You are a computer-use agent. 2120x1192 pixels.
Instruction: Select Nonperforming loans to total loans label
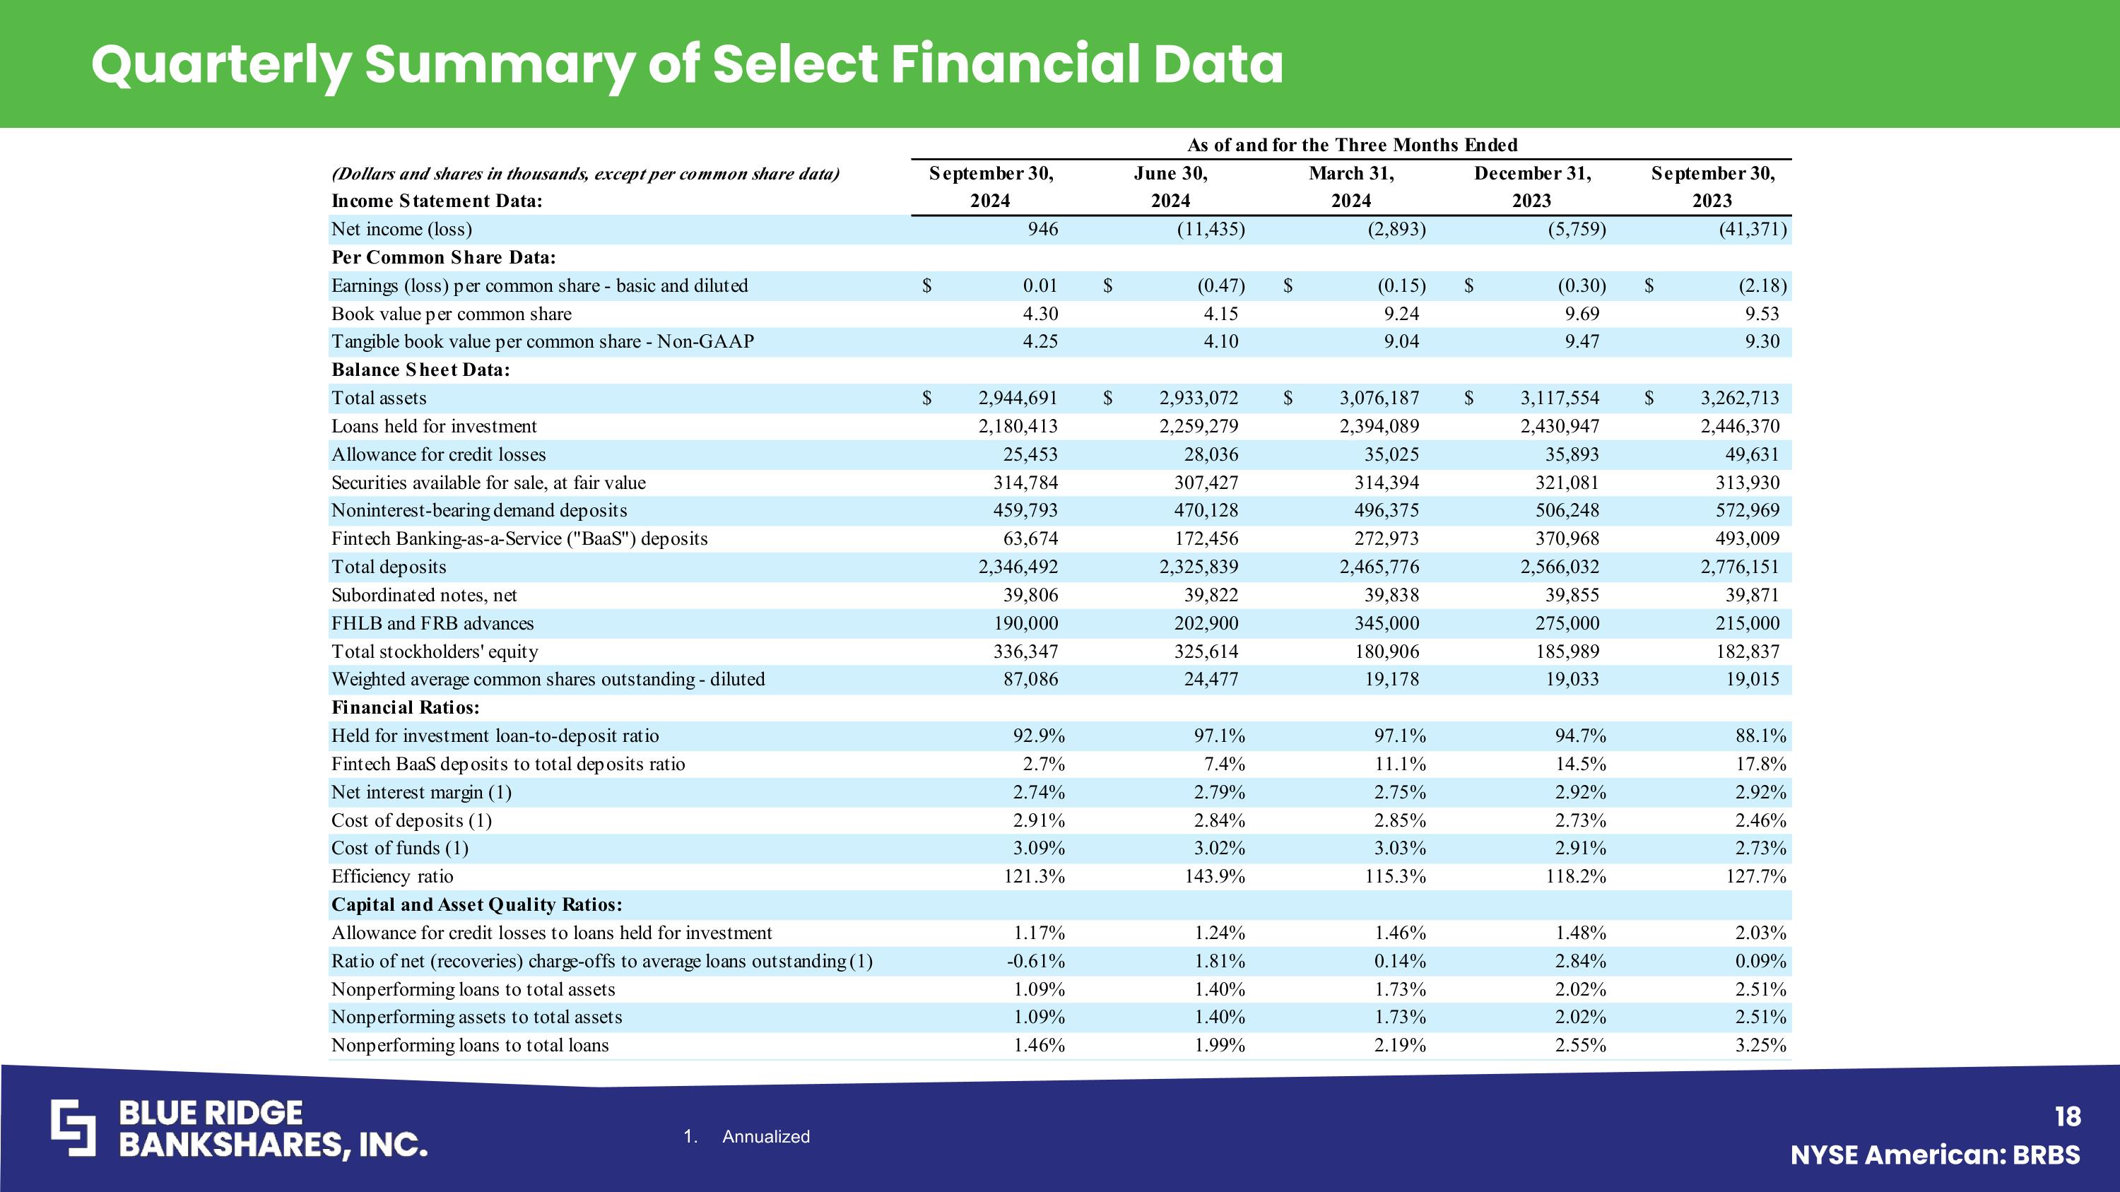470,1046
